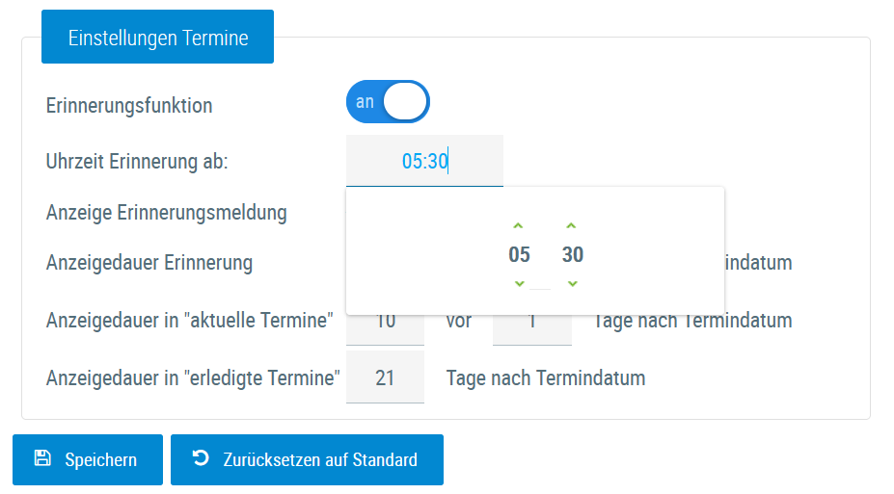The height and width of the screenshot is (494, 894).
Task: Click the "Uhrzeit Erinnerung ab:" label
Action: pos(137,161)
